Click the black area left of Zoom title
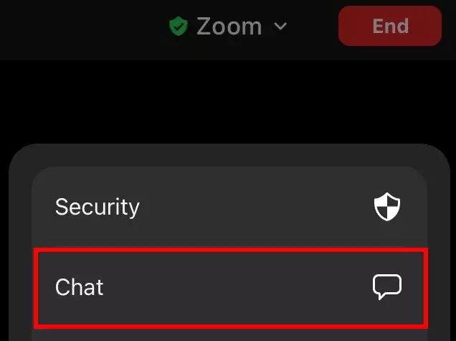The width and height of the screenshot is (456, 341). tap(72, 27)
